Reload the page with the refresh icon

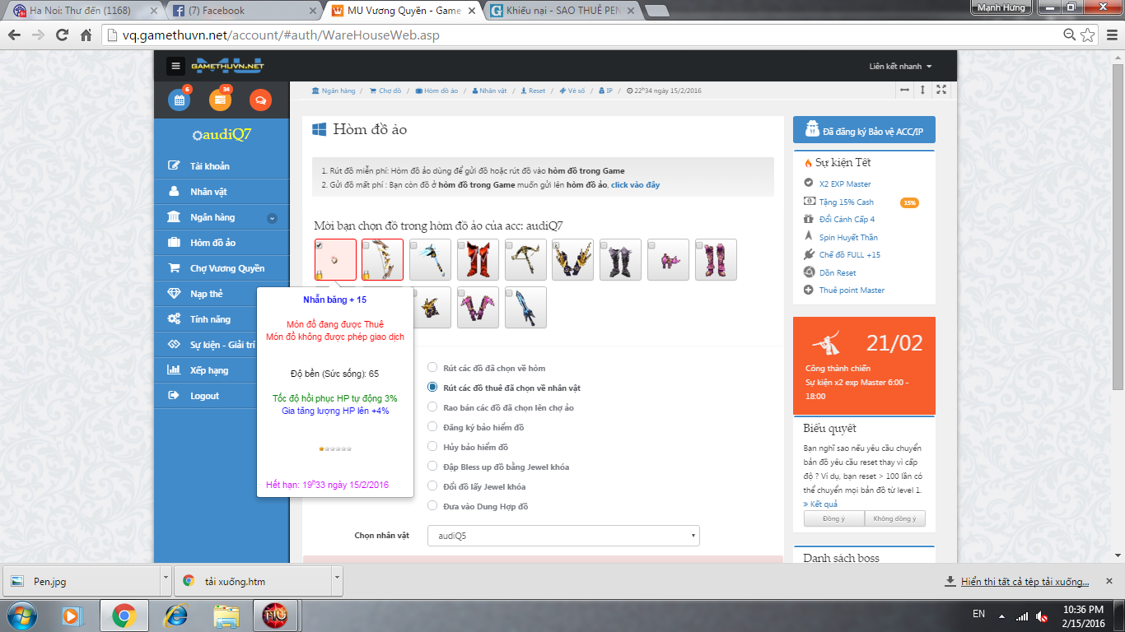62,35
